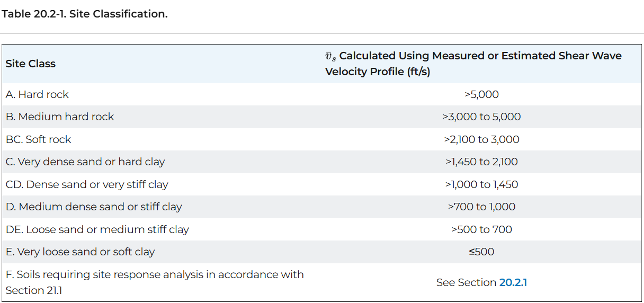
Task: Click the A. Hard rock row label
Action: coord(38,94)
